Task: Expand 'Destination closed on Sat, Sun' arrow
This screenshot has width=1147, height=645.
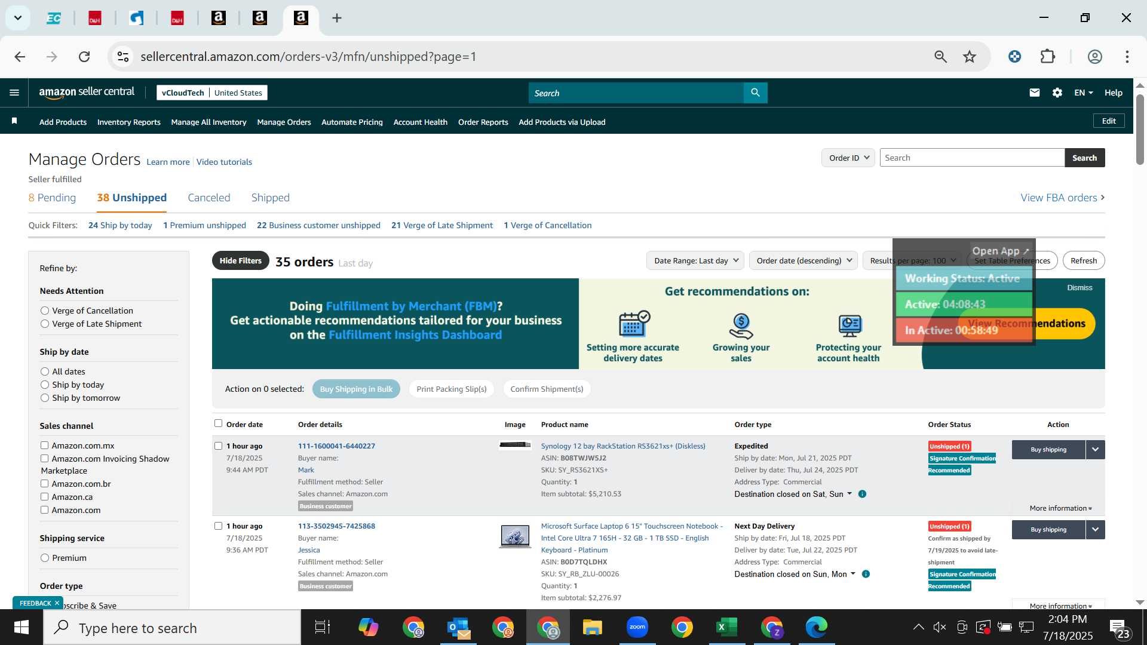Action: coord(849,494)
